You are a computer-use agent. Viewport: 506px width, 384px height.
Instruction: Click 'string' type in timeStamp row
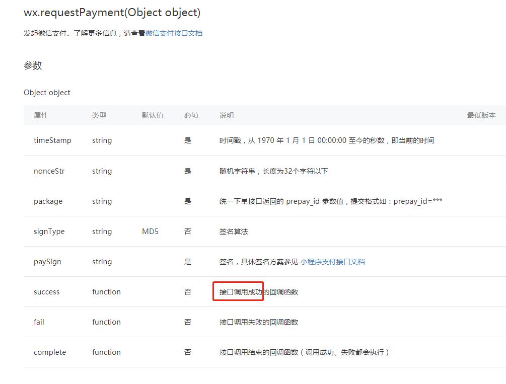pyautogui.click(x=102, y=140)
